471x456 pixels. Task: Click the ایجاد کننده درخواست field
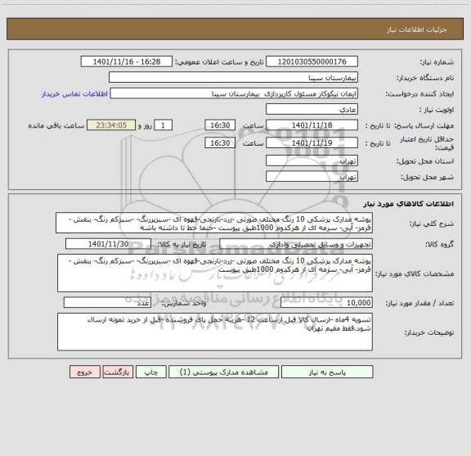tap(234, 93)
